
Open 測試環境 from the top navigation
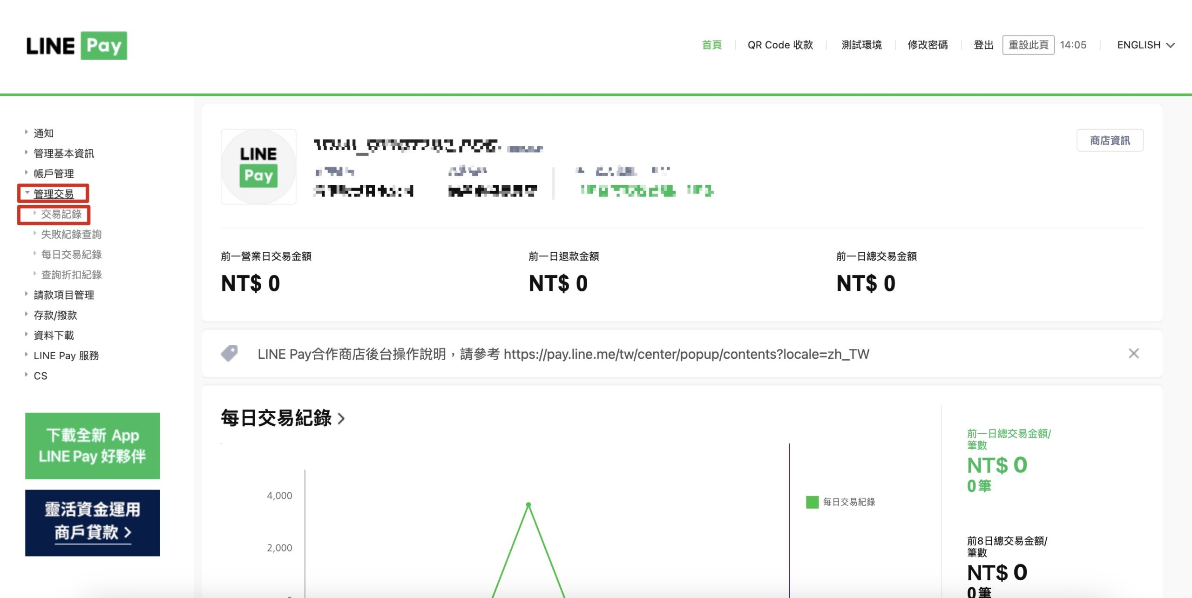pyautogui.click(x=861, y=45)
